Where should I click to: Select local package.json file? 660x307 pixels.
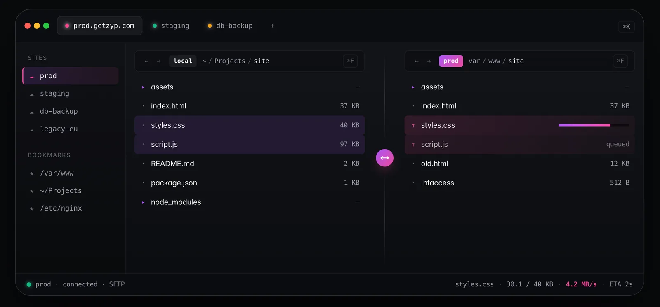tap(250, 183)
